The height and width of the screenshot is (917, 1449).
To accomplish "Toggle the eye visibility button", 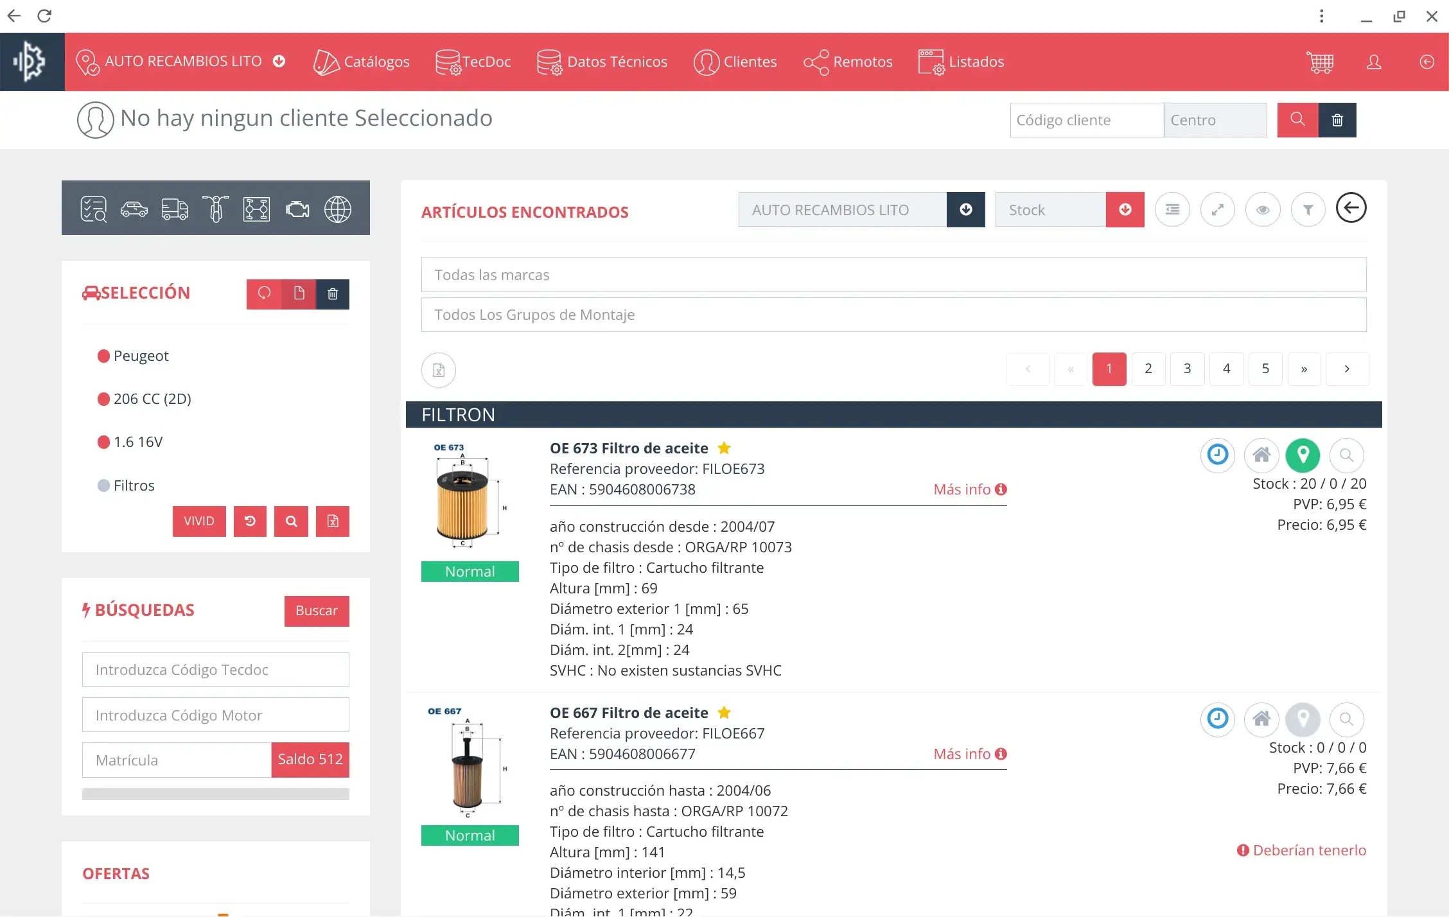I will [1263, 209].
